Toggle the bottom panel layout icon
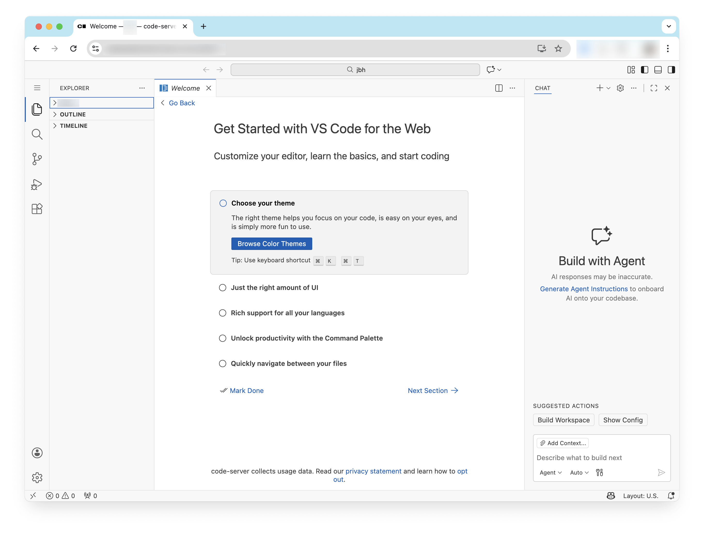 658,70
